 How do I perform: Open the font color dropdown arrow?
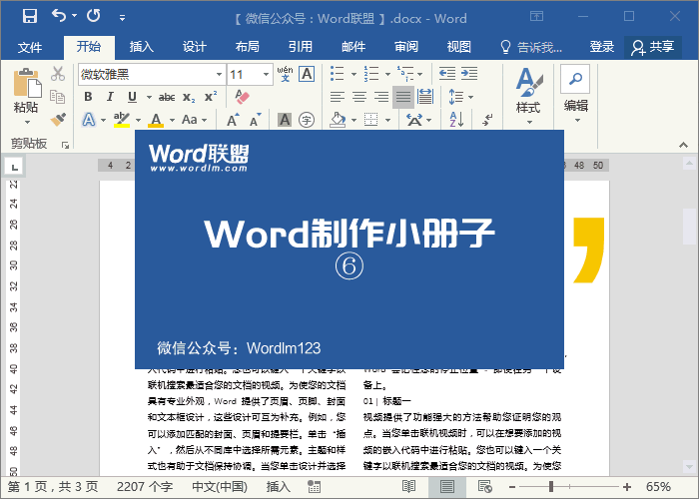tap(172, 120)
